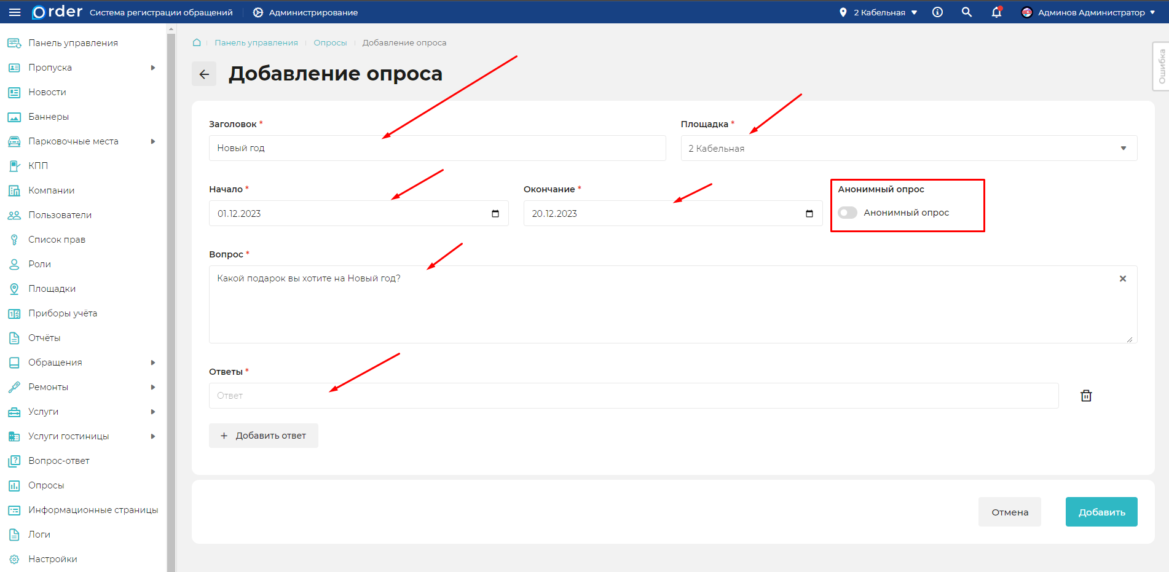Open the Админов Администратор user menu
Screen dimensions: 1169x572
[x=1088, y=12]
